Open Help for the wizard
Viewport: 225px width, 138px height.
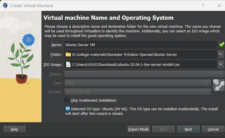[14, 129]
